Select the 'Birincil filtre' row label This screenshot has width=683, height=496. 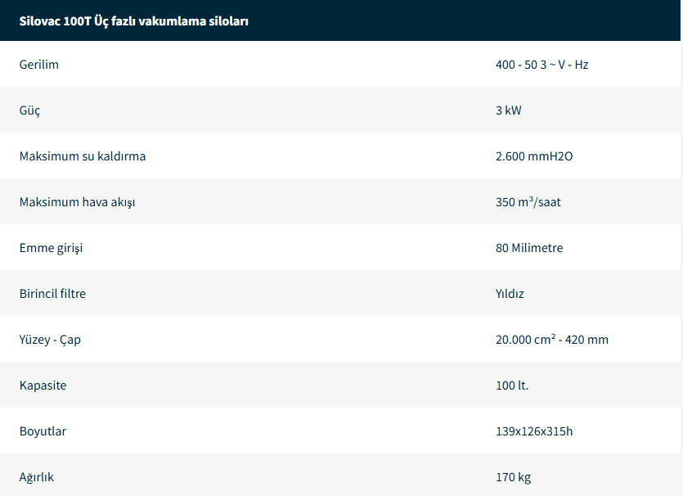pos(52,293)
